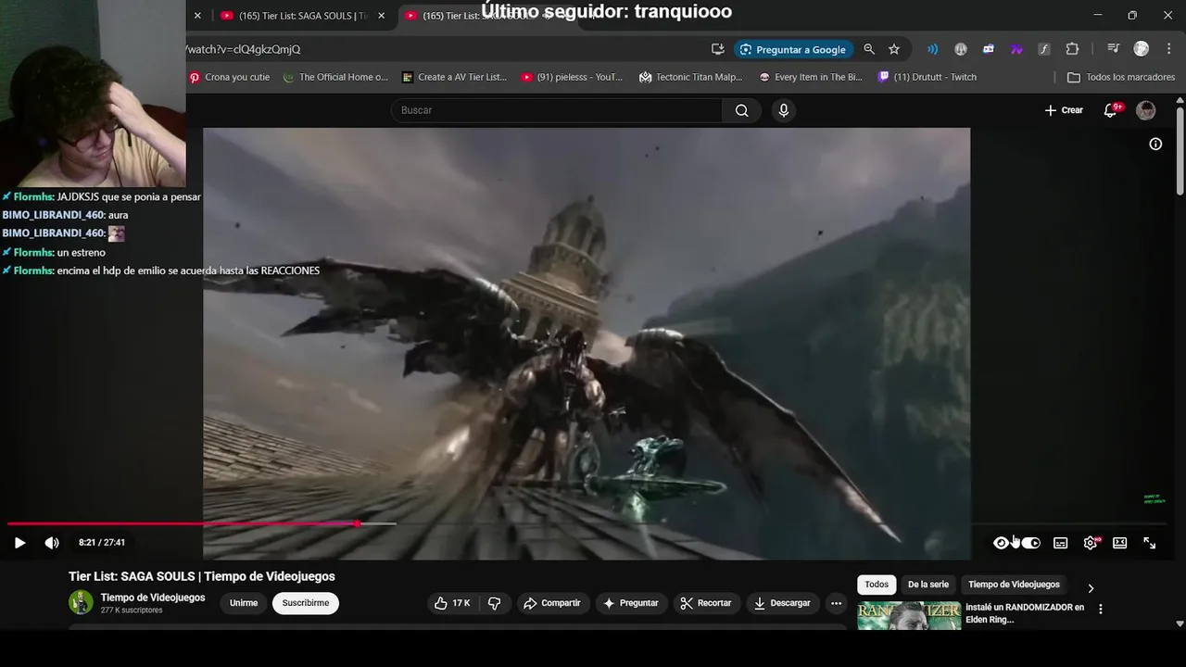Click the blue sound-wave extension icon
1186x667 pixels.
[932, 49]
